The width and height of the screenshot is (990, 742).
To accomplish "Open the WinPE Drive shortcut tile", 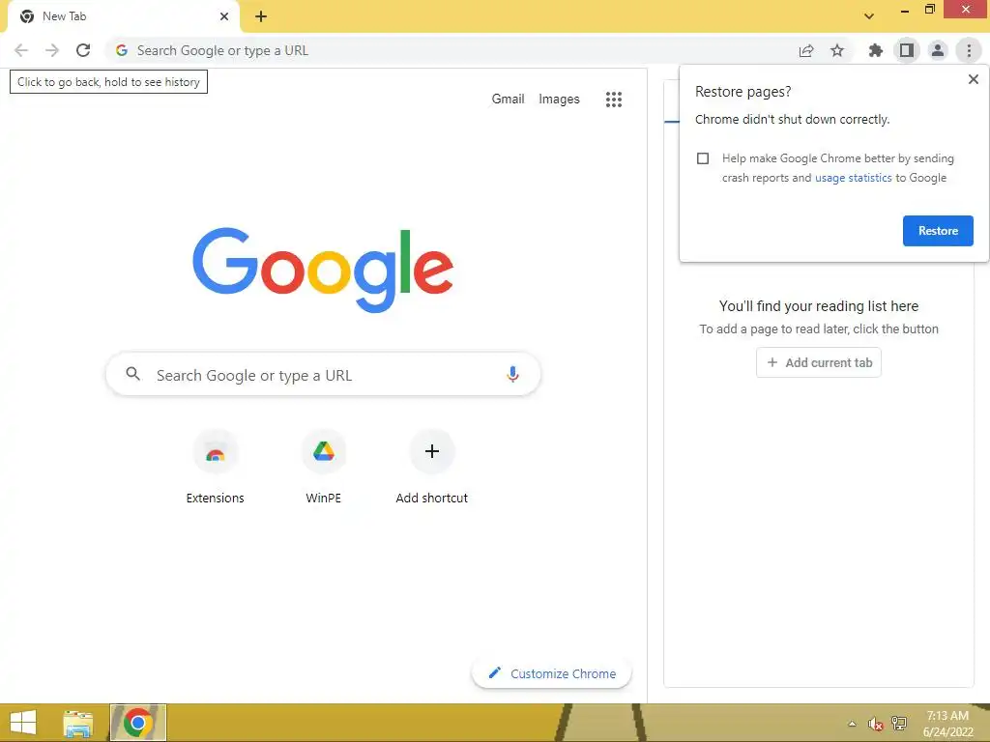I will (323, 467).
